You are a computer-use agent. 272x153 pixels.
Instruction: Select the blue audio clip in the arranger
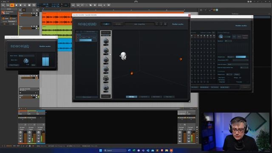(x=65, y=45)
